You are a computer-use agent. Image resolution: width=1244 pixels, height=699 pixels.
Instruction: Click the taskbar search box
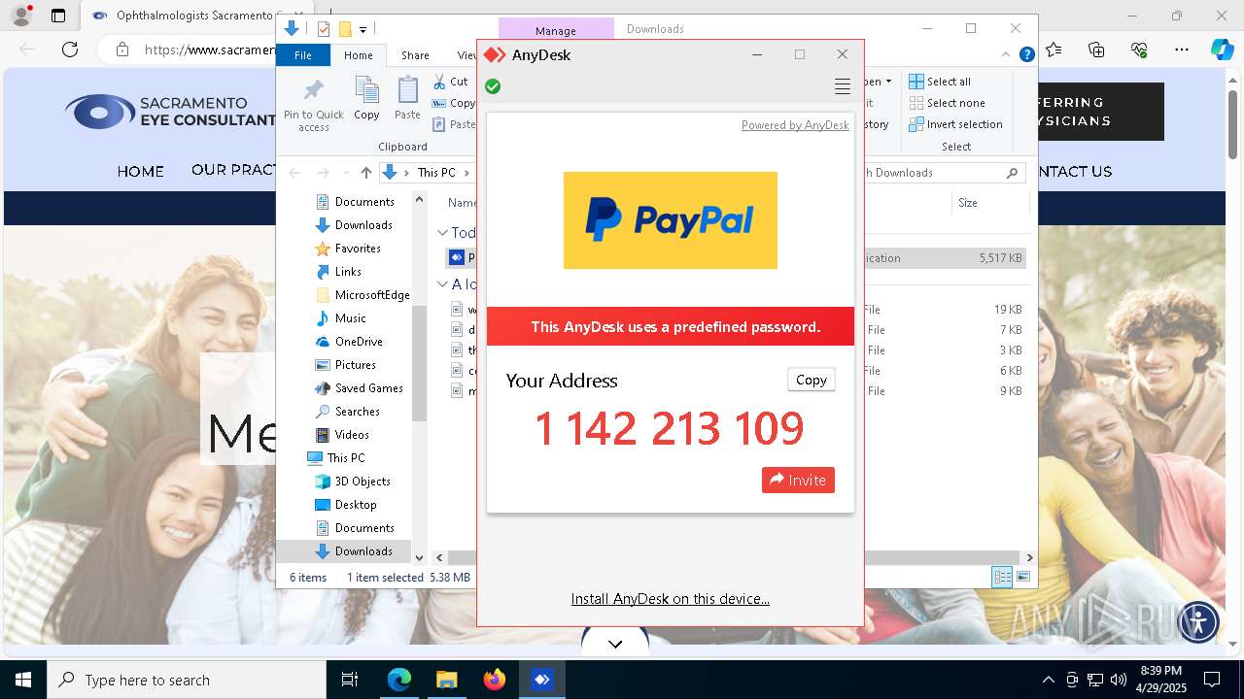[x=187, y=680]
